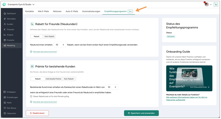Open the Helpcenter sidebar item
221x119 pixels.
click(x=10, y=113)
